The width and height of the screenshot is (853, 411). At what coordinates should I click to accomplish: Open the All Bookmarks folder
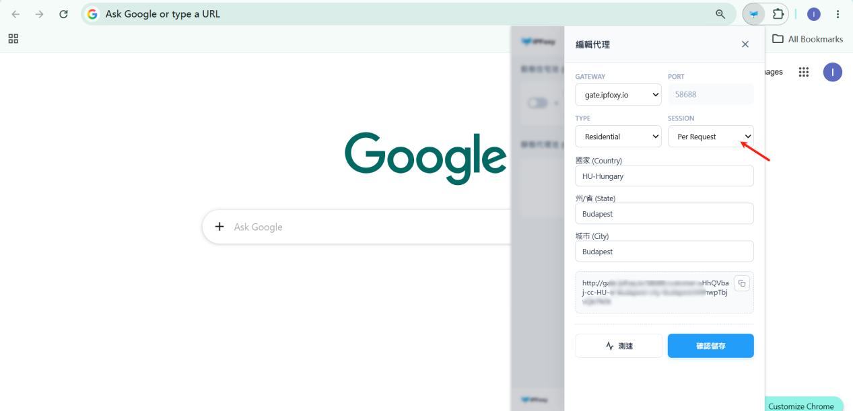[x=807, y=39]
